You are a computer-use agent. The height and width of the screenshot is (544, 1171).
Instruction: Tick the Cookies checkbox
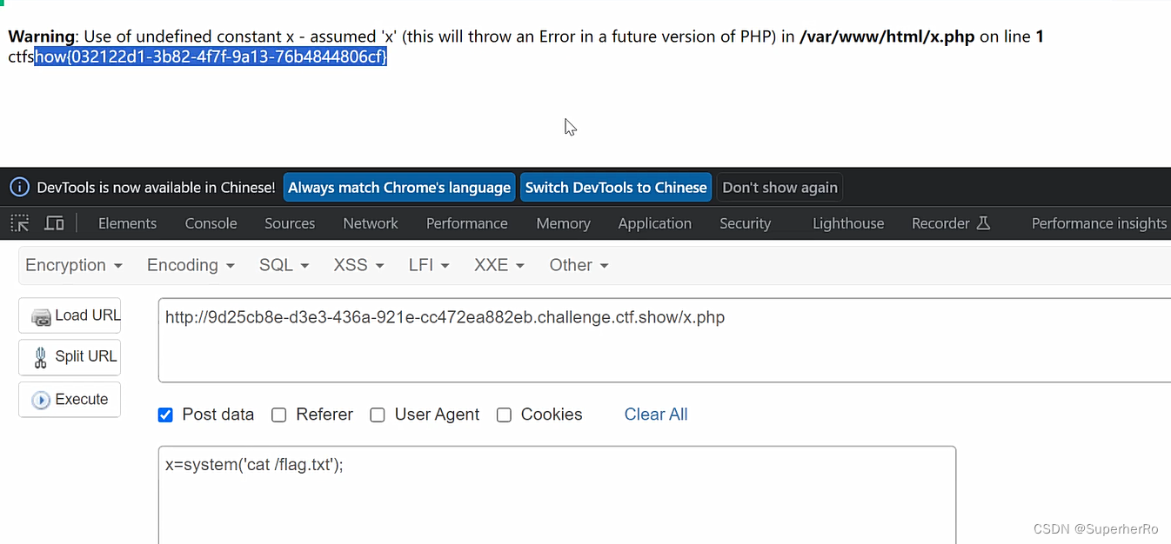click(x=504, y=415)
